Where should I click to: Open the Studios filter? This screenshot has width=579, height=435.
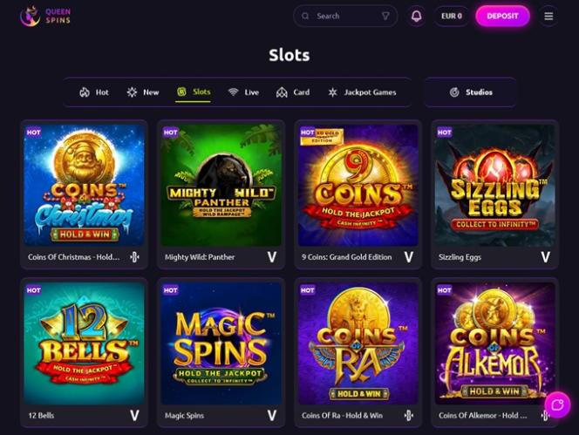471,92
